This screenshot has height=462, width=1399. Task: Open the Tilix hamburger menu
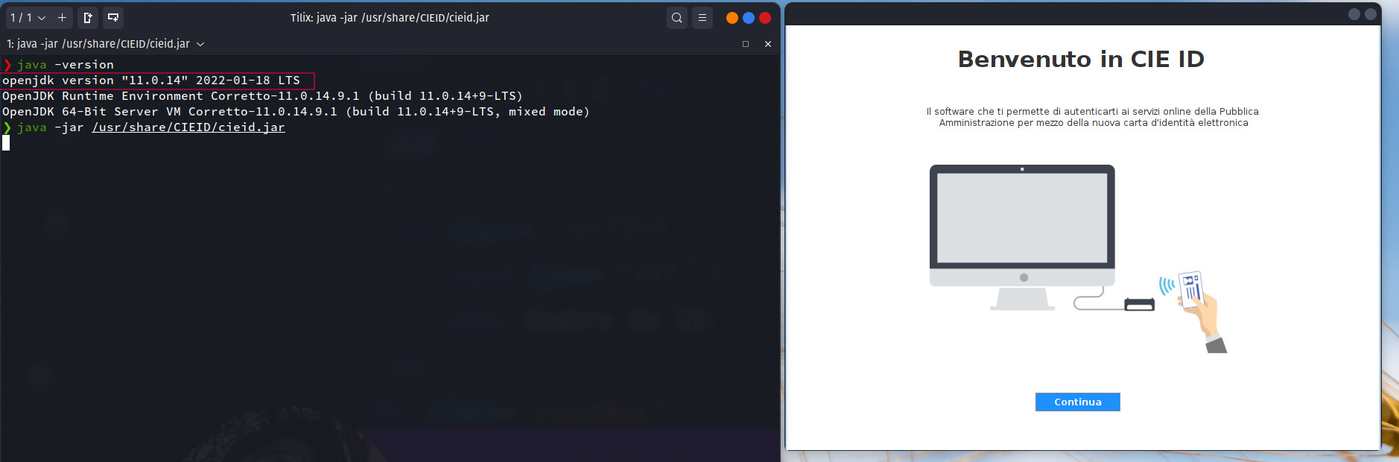(702, 18)
